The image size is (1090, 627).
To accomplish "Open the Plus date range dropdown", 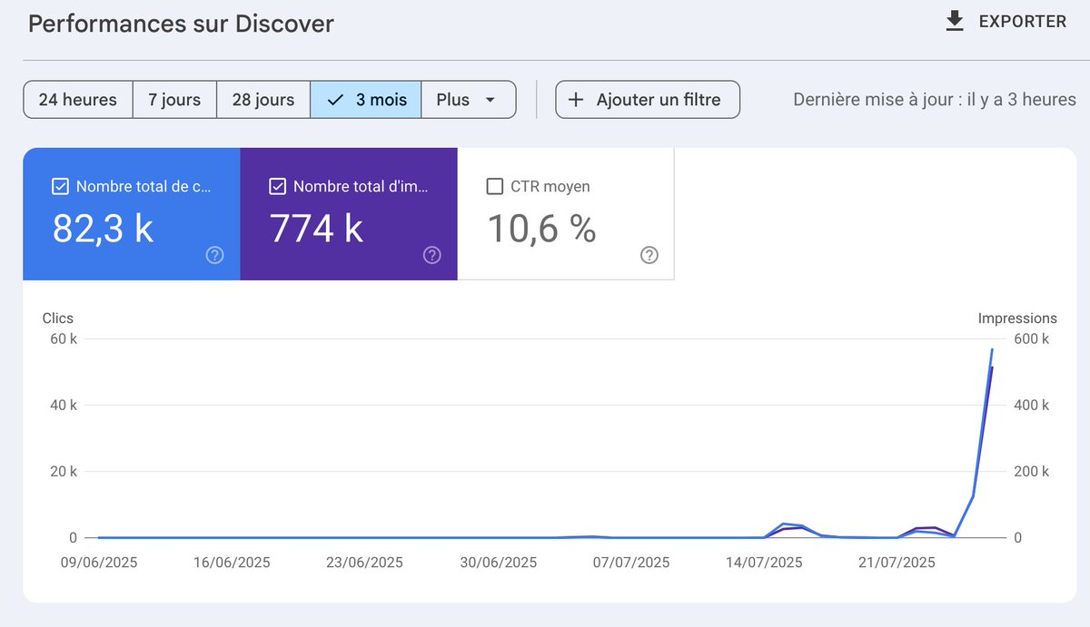I will 469,100.
